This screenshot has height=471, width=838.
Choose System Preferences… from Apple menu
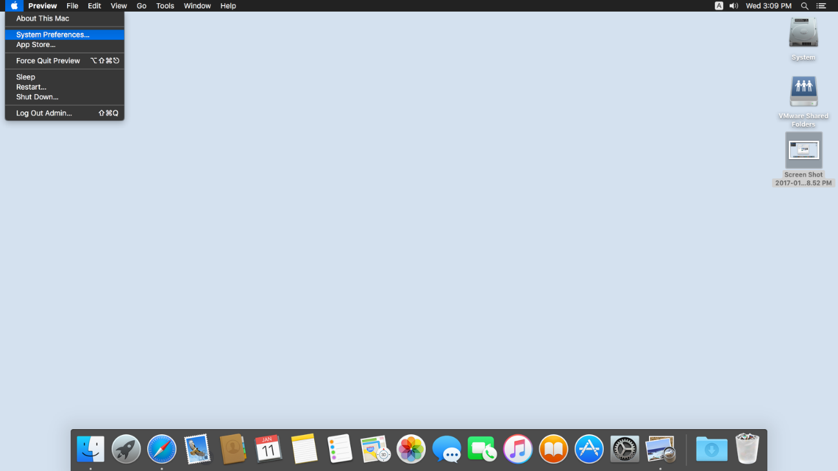click(x=53, y=35)
